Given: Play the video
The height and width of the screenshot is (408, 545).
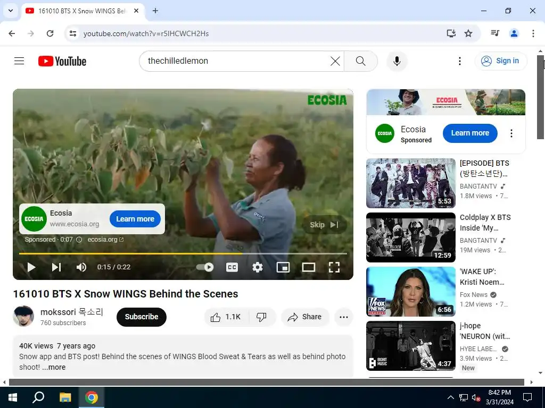Looking at the screenshot, I should pos(31,267).
